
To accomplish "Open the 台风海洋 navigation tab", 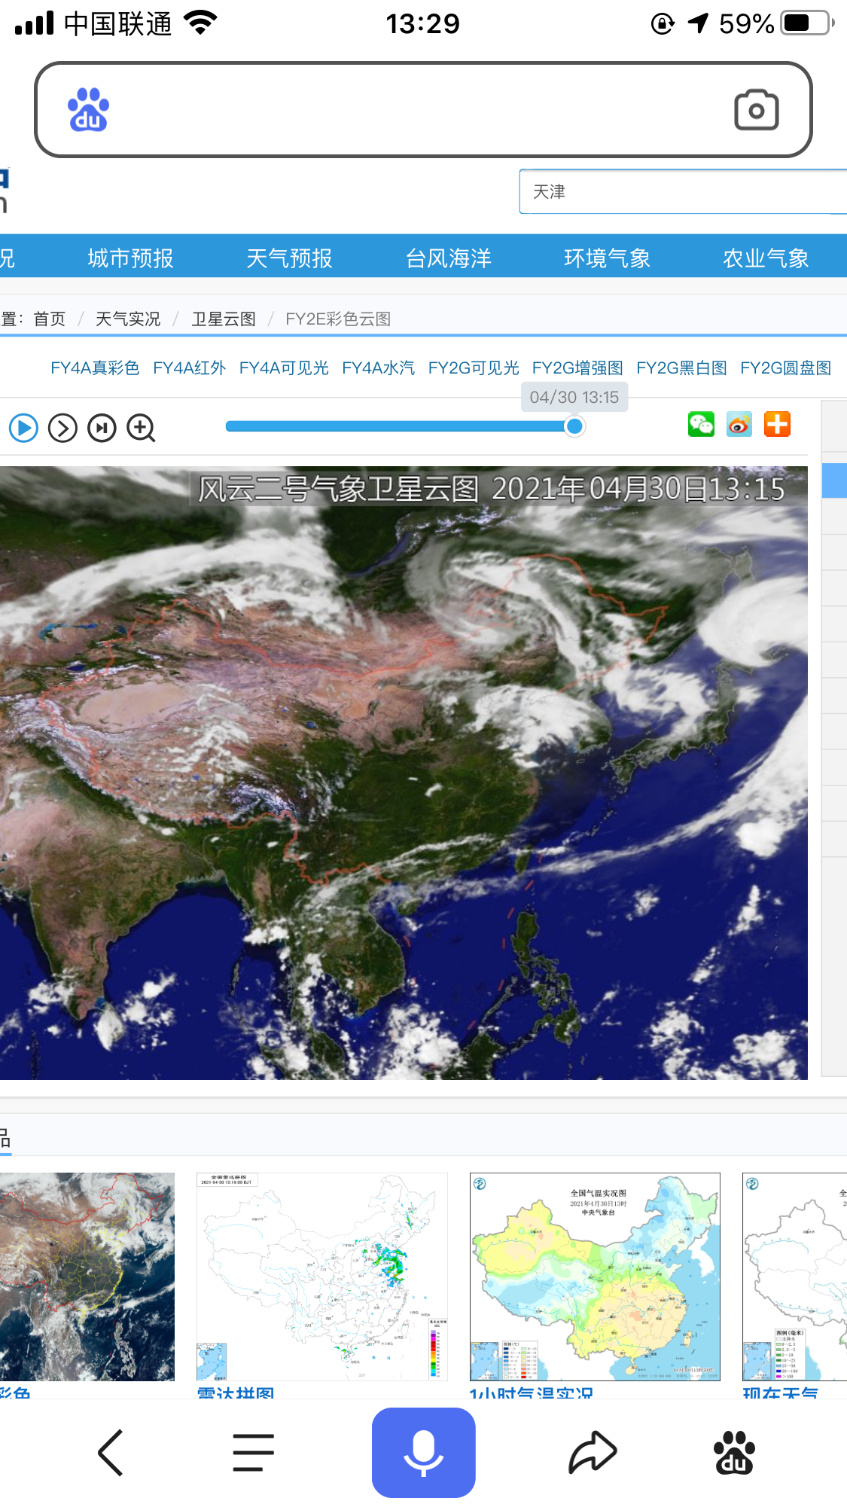I will click(448, 258).
